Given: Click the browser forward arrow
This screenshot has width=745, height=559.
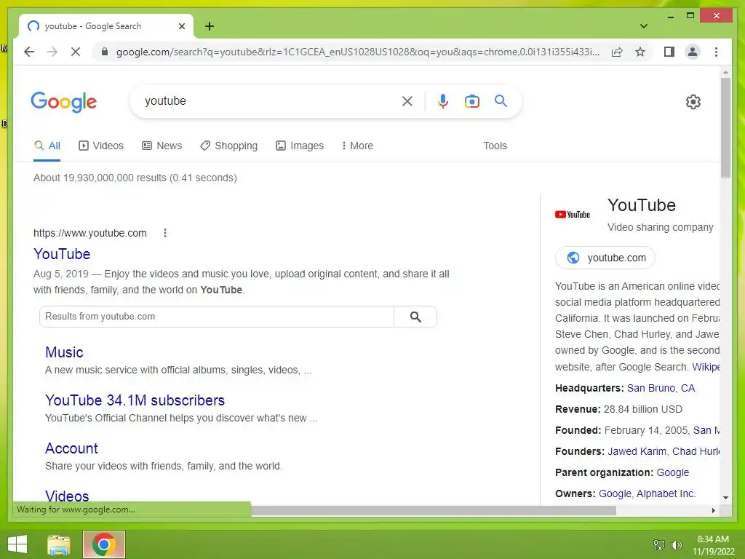Looking at the screenshot, I should click(x=52, y=52).
